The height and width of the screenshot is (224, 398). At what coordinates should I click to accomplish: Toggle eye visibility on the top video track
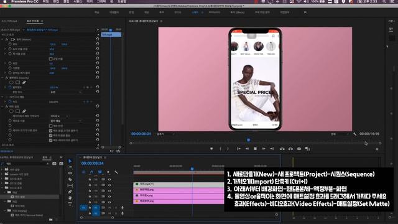pos(109,179)
